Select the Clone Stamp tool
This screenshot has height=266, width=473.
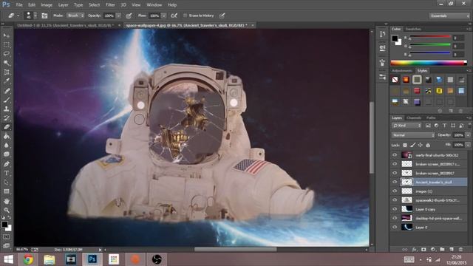pyautogui.click(x=7, y=109)
